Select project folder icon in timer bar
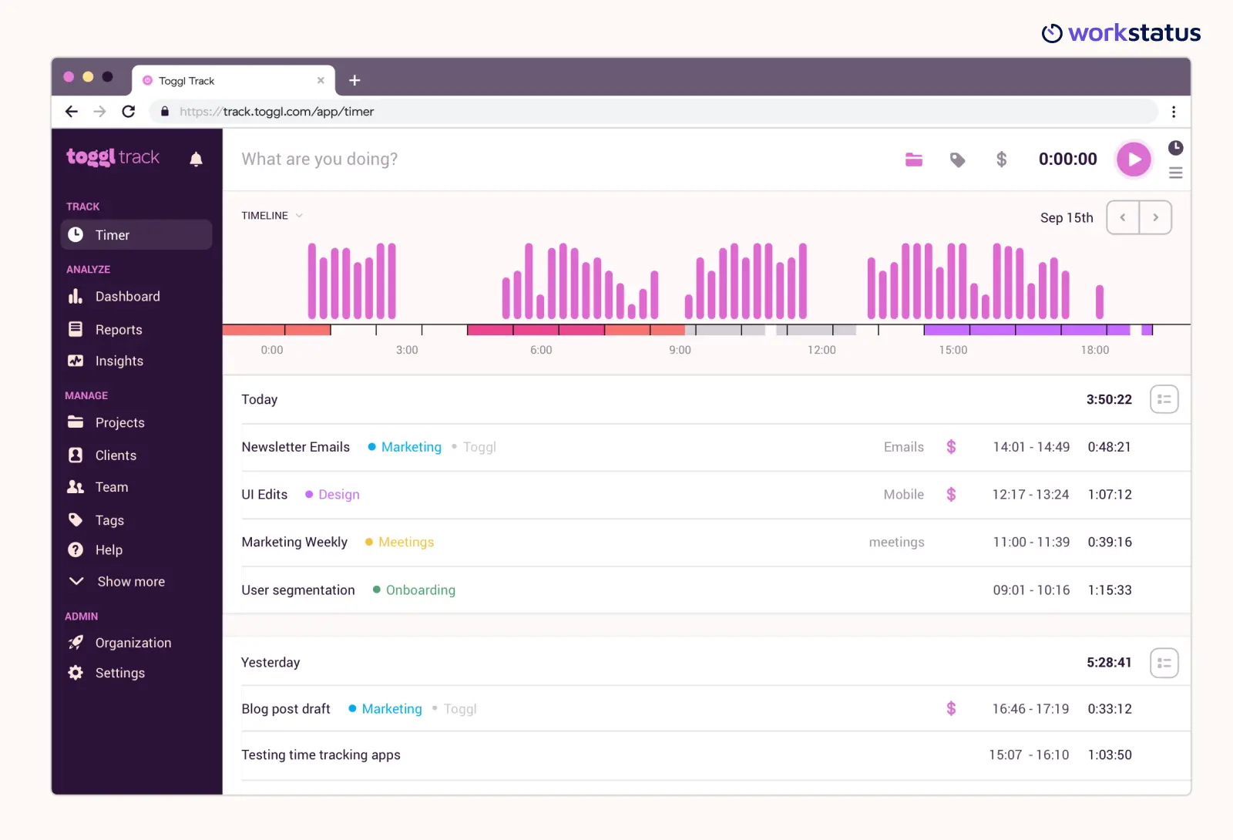 pos(914,160)
